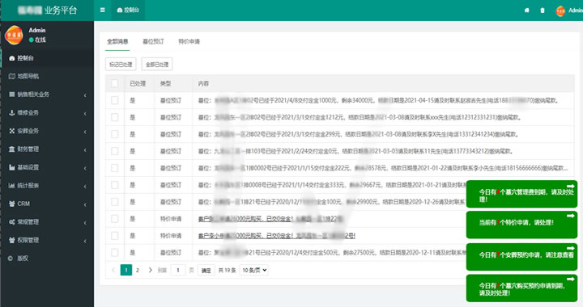
Task: Click the 权限管理 icon in the sidebar
Action: (x=12, y=240)
